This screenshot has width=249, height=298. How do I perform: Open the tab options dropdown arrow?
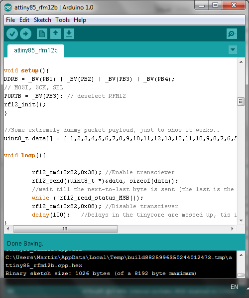(x=233, y=50)
